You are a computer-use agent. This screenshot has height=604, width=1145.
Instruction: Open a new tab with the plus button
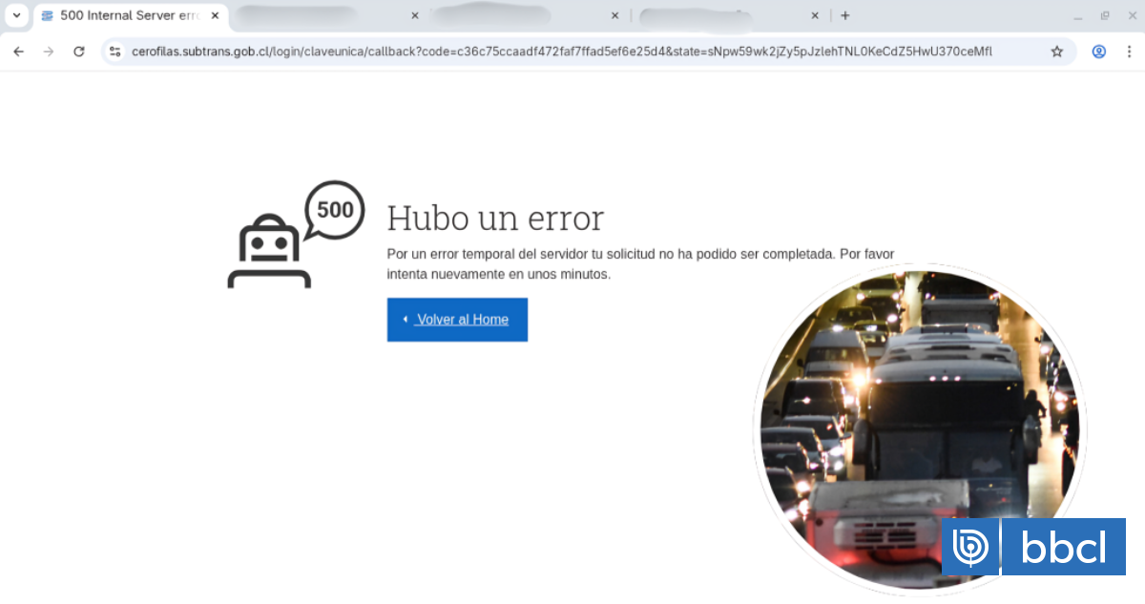(844, 15)
